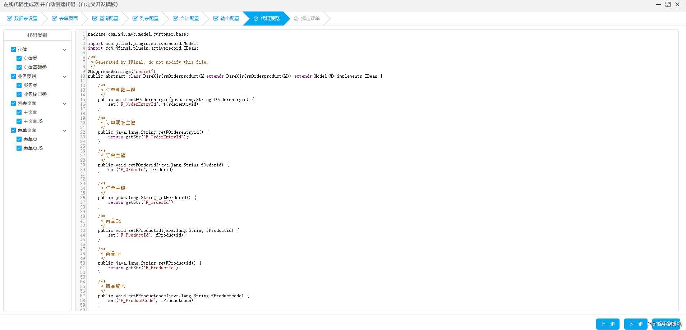The width and height of the screenshot is (686, 330).
Task: Click the return getStr("F_OrderEntryId") line
Action: click(x=148, y=137)
